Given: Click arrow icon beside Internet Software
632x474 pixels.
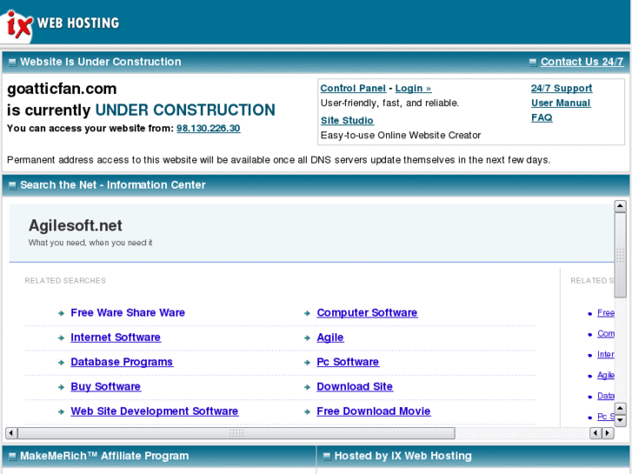Looking at the screenshot, I should [x=61, y=337].
